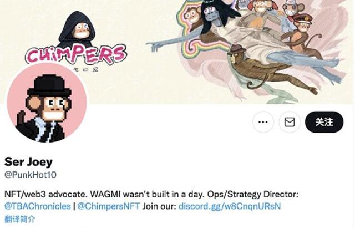Click the @PunkHot10 username handle

pos(31,175)
